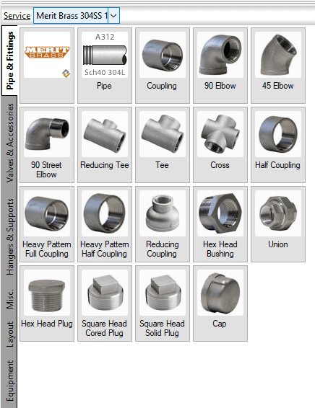Select the Merit Brass logo tile
Viewport: 315px width, 408px height.
coord(47,66)
